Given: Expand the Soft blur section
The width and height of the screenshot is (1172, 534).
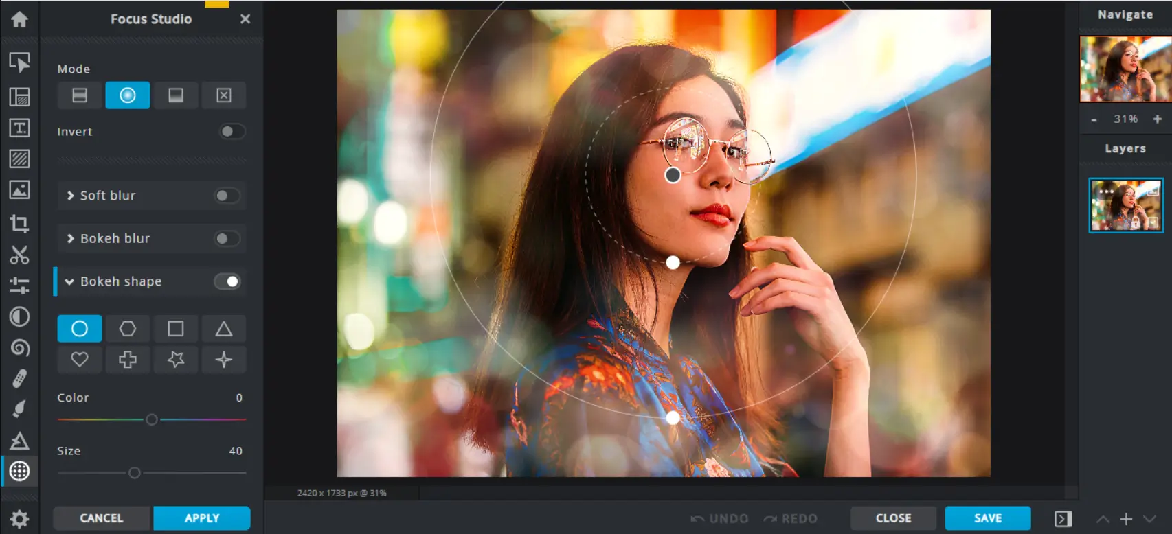Looking at the screenshot, I should (x=70, y=196).
